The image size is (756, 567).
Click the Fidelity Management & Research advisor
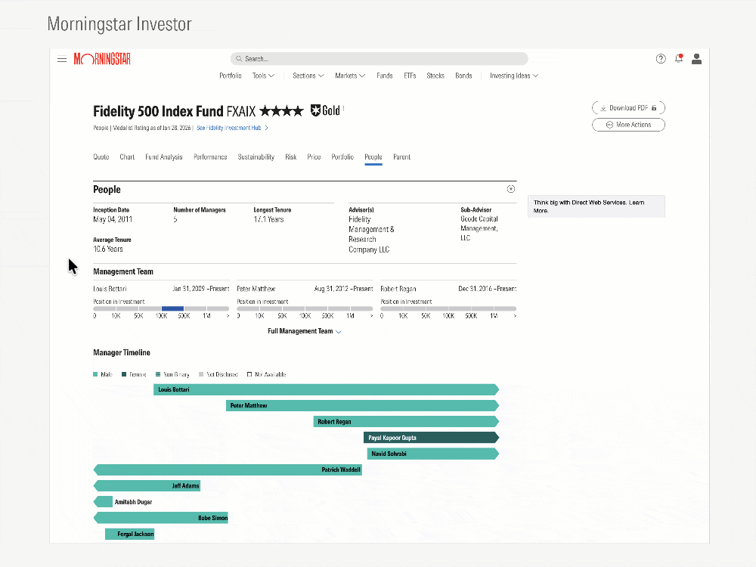(x=371, y=234)
